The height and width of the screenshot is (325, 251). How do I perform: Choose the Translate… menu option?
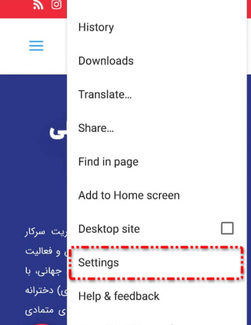click(105, 94)
